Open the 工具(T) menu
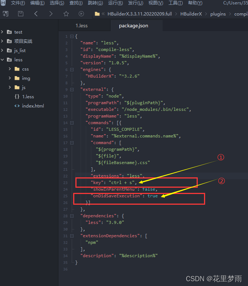This screenshot has height=286, width=248. click(175, 3)
